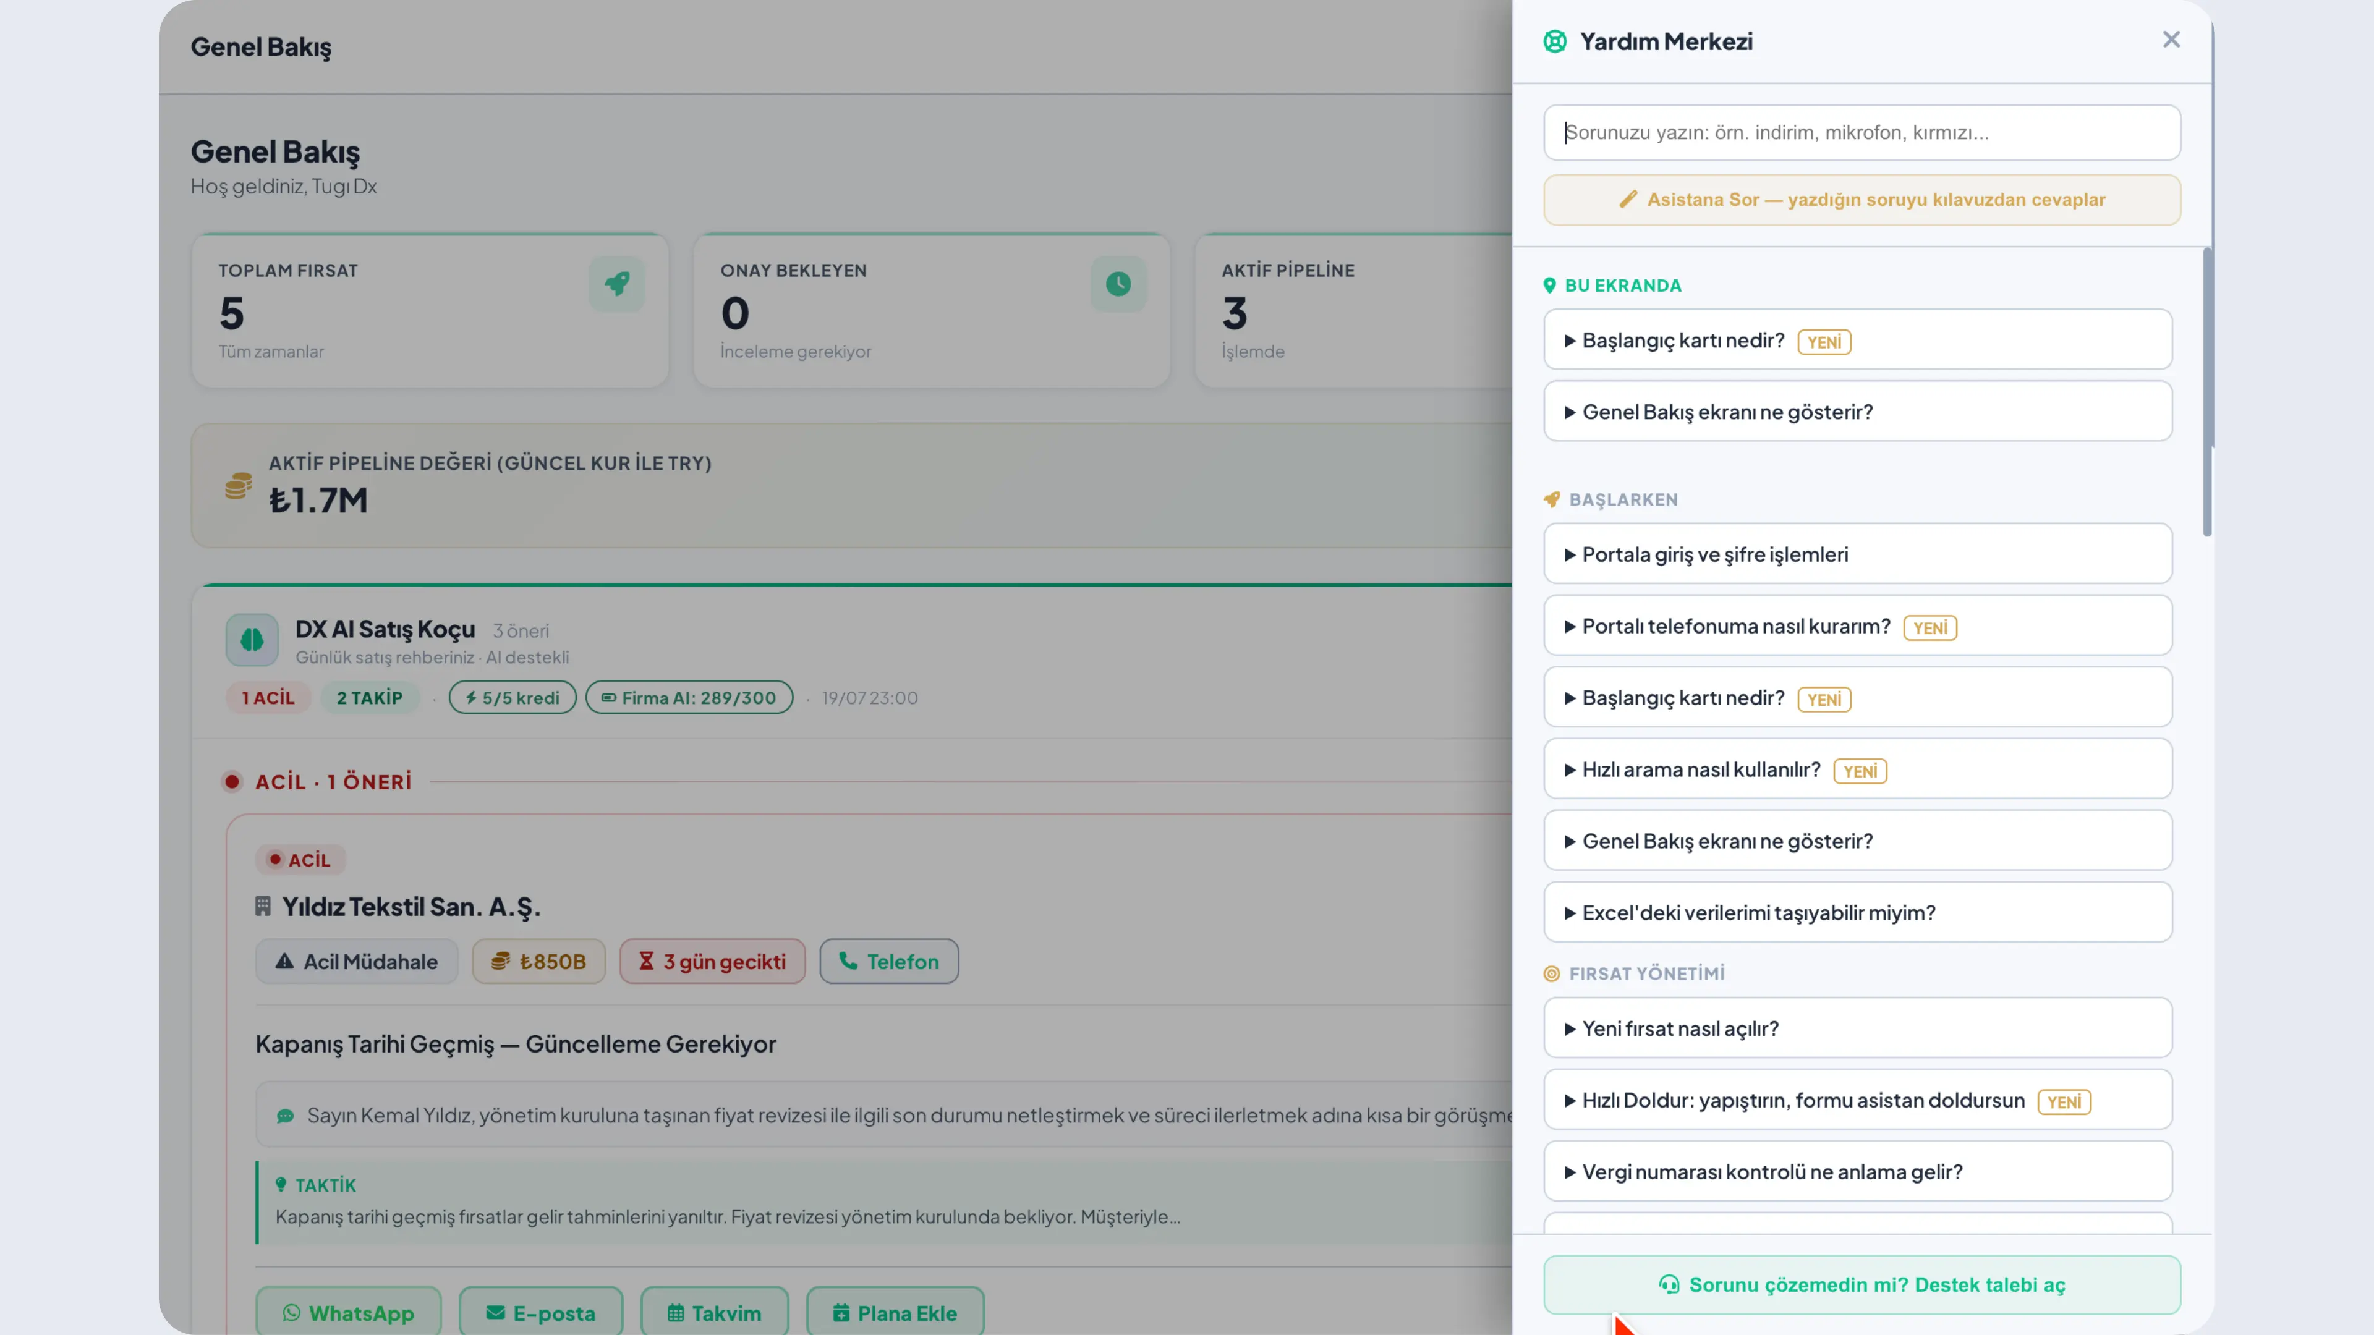Click the Kapanış Tarihi Geçmiş heading
This screenshot has height=1335, width=2374.
516,1044
